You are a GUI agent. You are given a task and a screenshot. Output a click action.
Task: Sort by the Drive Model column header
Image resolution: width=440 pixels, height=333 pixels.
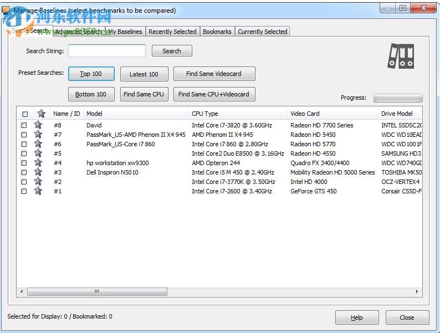pos(400,114)
